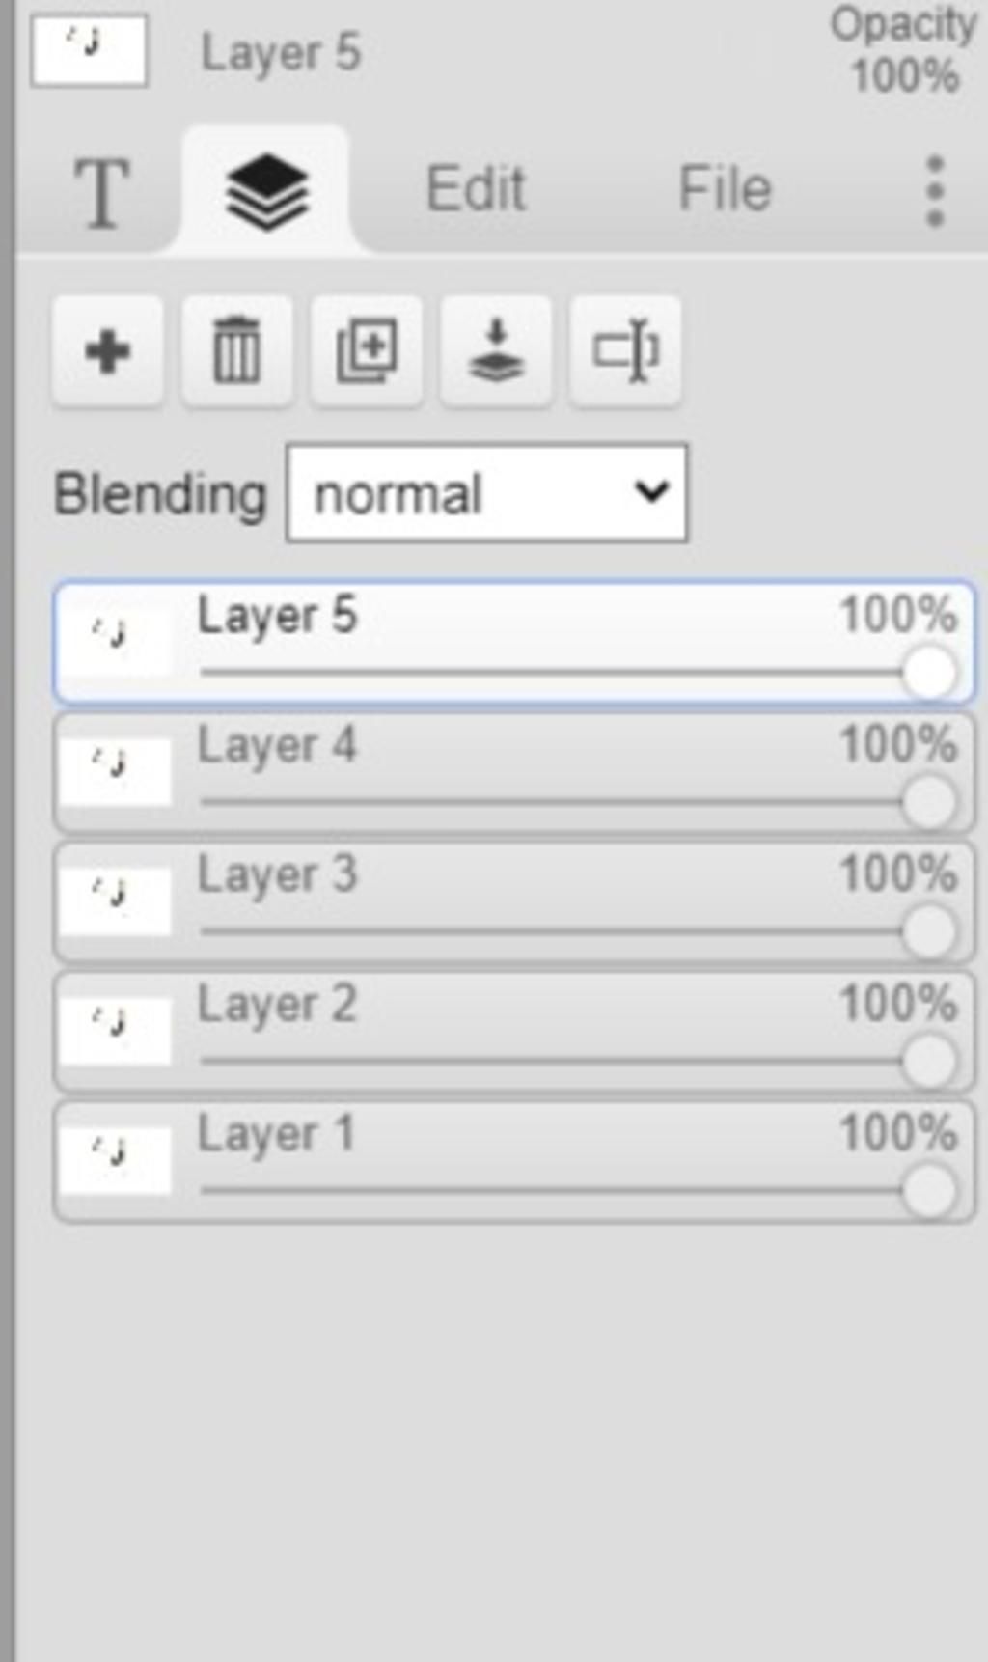Select Layer 4 in the layer list

(514, 773)
